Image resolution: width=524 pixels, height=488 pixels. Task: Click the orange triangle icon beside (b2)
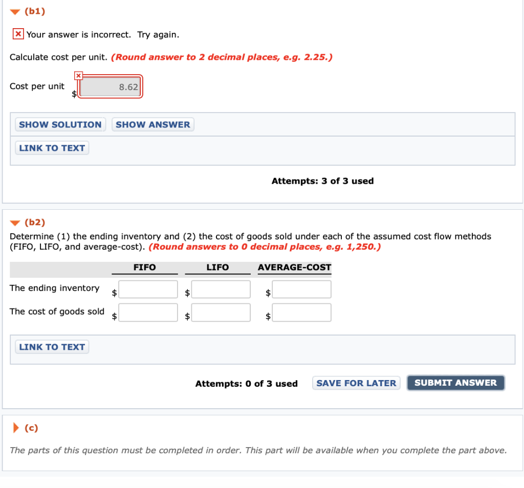(x=14, y=222)
